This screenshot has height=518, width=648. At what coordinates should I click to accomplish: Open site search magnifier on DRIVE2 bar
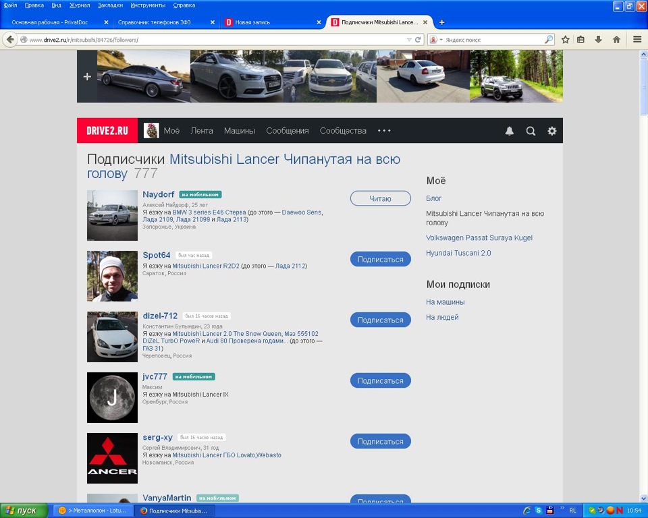pyautogui.click(x=531, y=131)
